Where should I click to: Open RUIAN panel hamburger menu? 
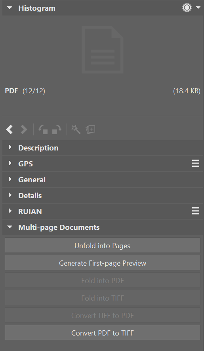click(x=196, y=211)
